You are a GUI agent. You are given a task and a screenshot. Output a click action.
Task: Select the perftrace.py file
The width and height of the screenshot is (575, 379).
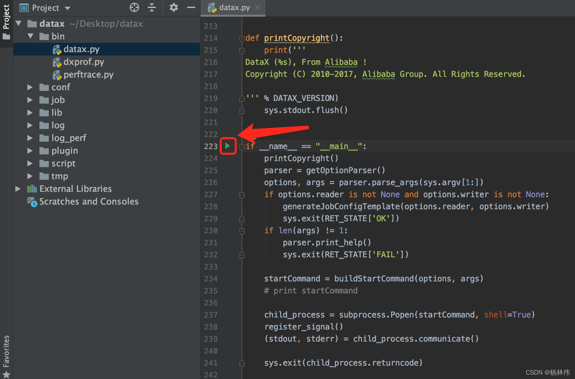[89, 75]
